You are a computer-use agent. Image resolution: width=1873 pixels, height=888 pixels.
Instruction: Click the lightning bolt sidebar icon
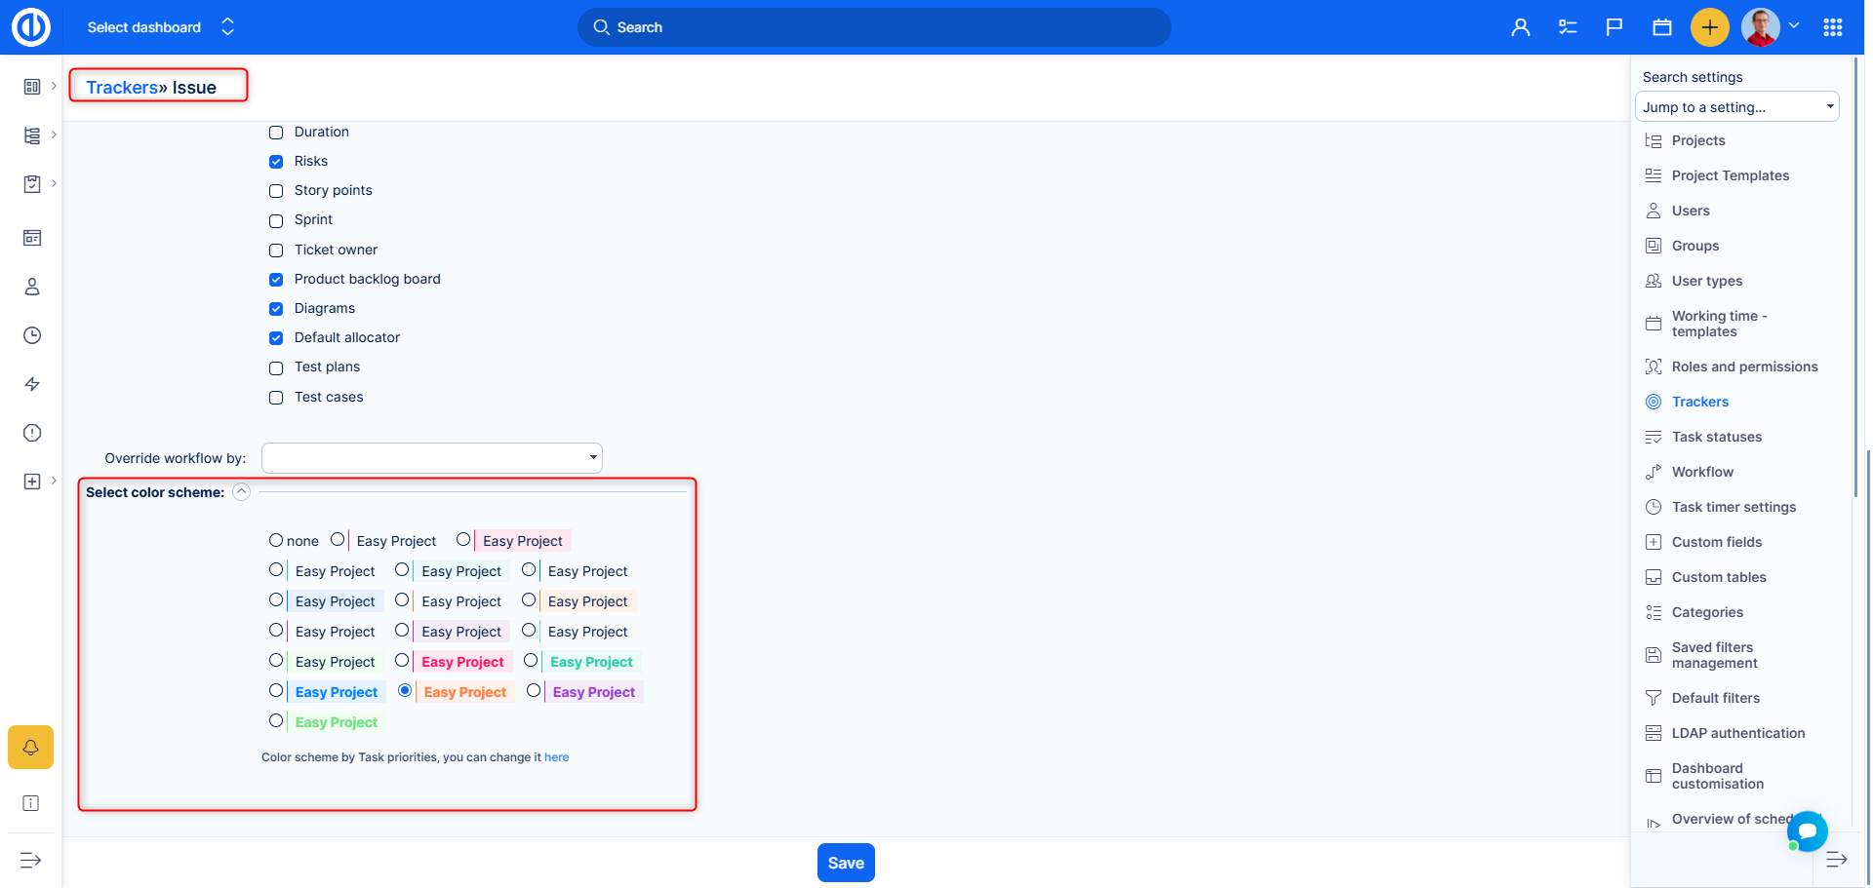tap(32, 384)
